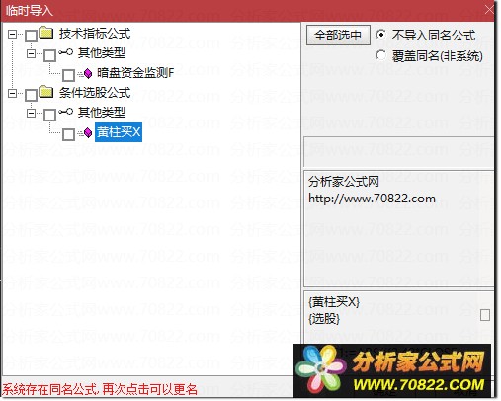This screenshot has width=501, height=401.
Task: Select the 不导入同名公式 radio option
Action: (380, 35)
